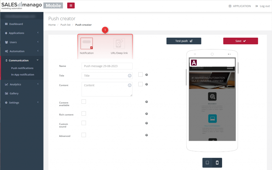Click the Save button
The width and height of the screenshot is (272, 170).
coord(240,41)
